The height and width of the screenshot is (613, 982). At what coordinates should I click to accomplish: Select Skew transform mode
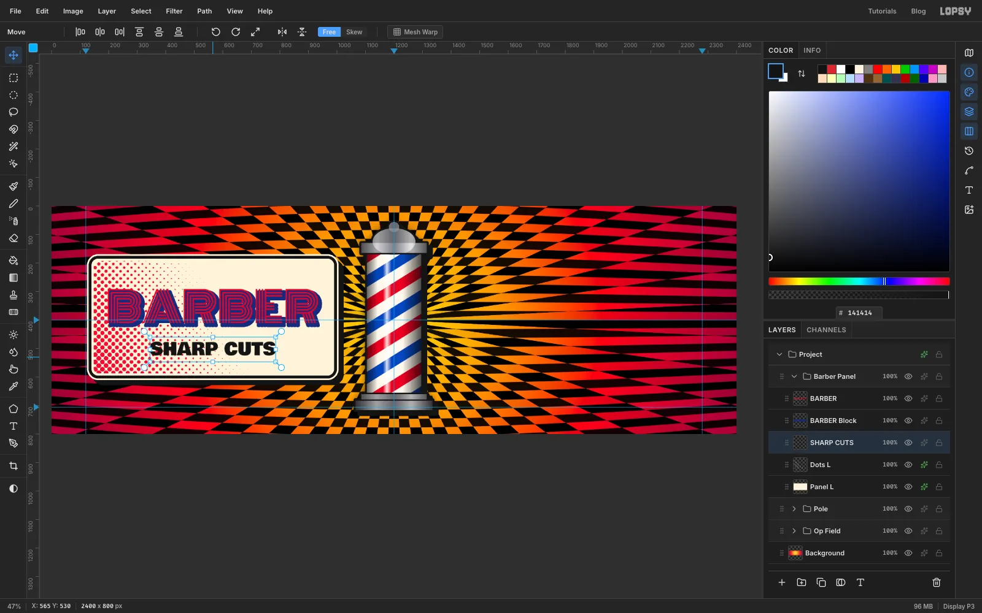click(x=354, y=32)
